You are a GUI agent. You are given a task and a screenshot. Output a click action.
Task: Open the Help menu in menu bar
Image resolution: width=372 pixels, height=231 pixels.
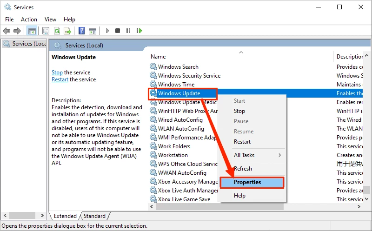click(69, 20)
